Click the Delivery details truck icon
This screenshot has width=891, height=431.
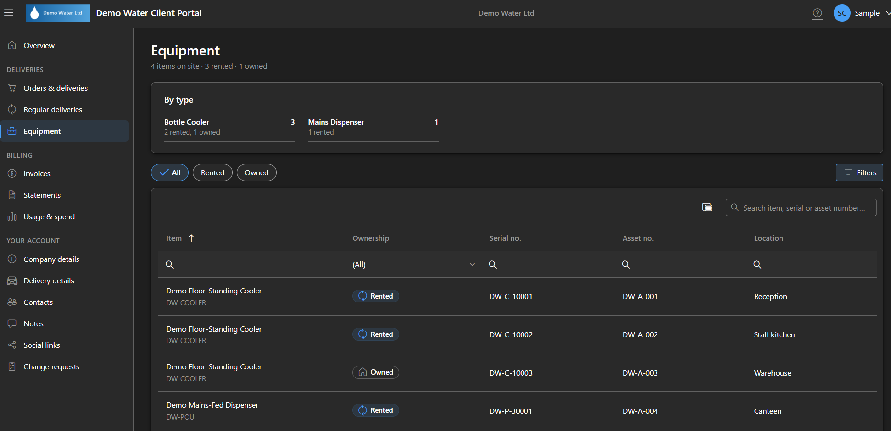click(12, 280)
